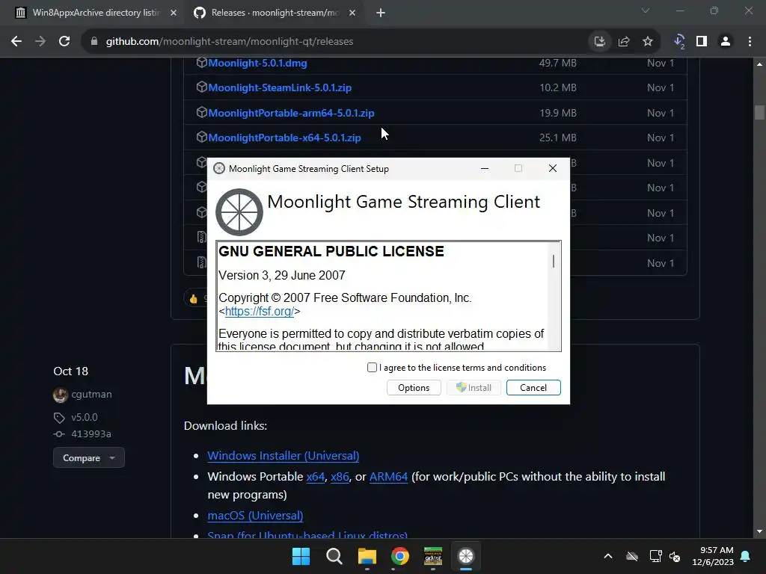Screen dimensions: 766x574
Task: Open the Minecraft taskbar icon
Action: click(x=433, y=556)
